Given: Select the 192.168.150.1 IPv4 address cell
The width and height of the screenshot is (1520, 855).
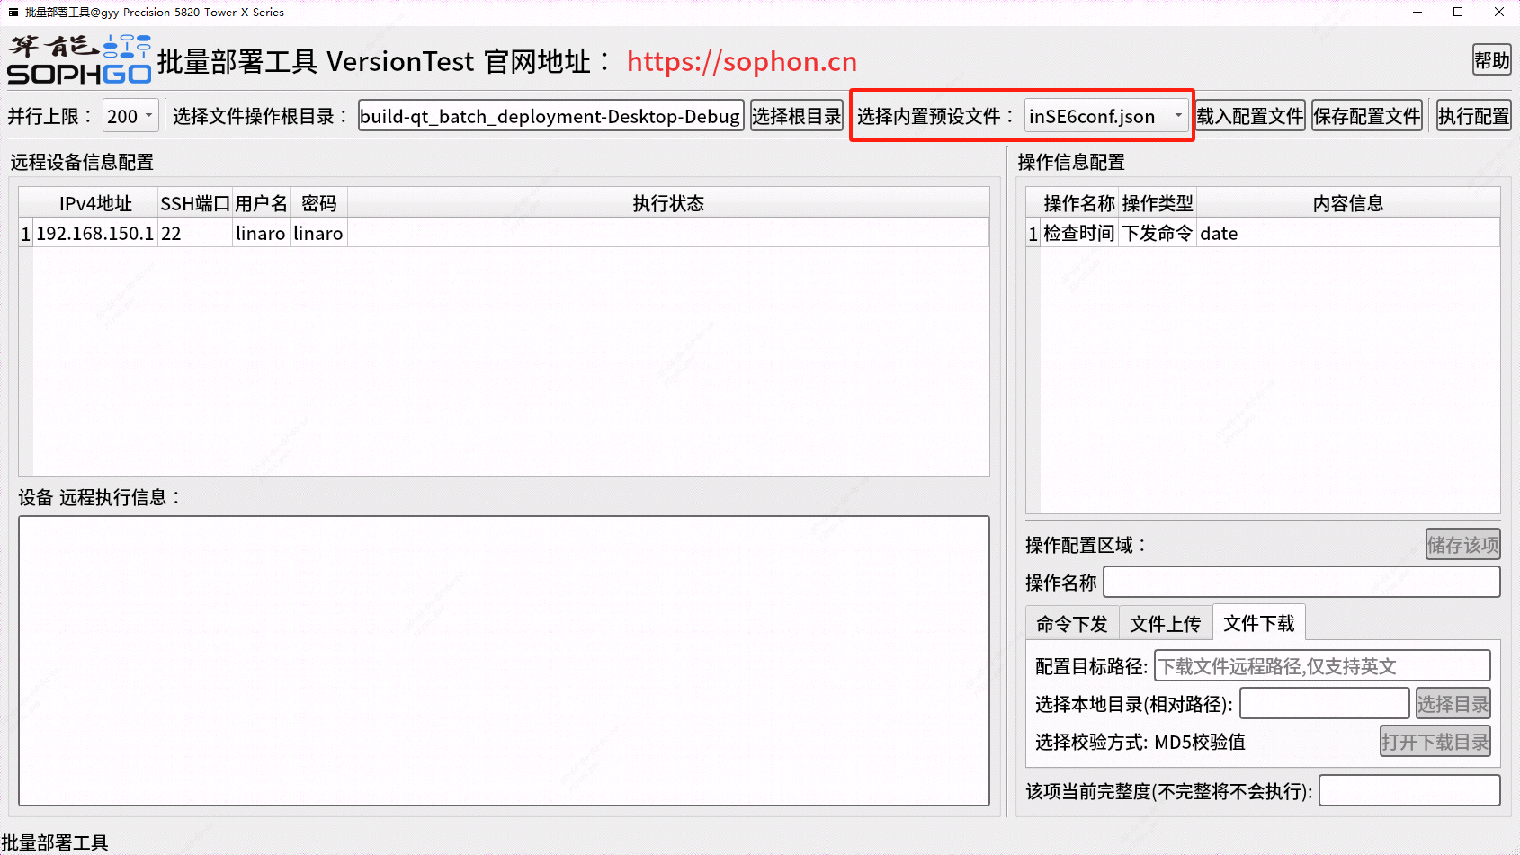Looking at the screenshot, I should [94, 234].
